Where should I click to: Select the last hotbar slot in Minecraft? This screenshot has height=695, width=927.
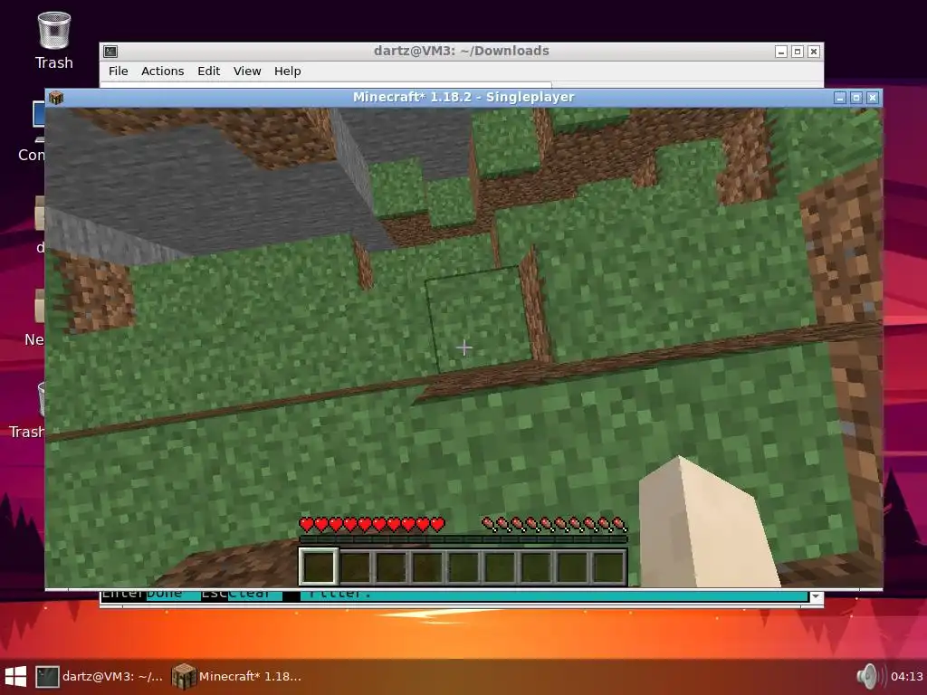[x=609, y=566]
